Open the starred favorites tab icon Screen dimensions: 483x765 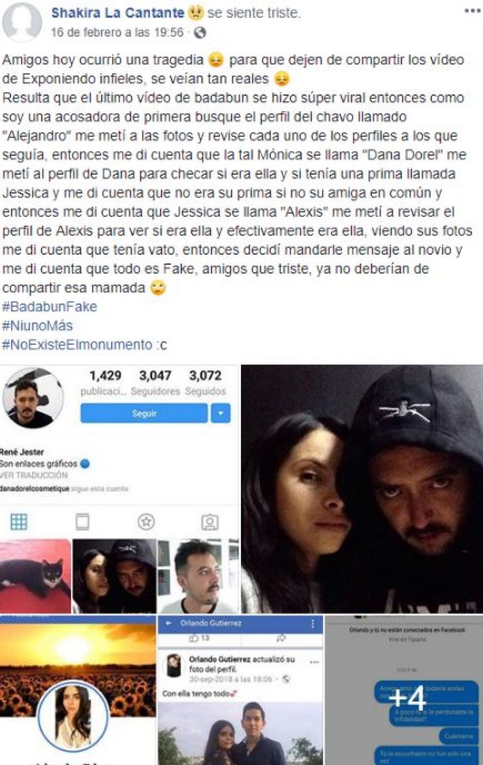146,522
